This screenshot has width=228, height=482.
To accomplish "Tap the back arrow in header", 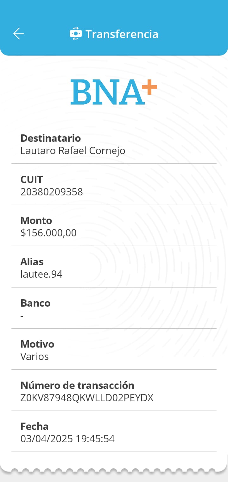I will [19, 34].
